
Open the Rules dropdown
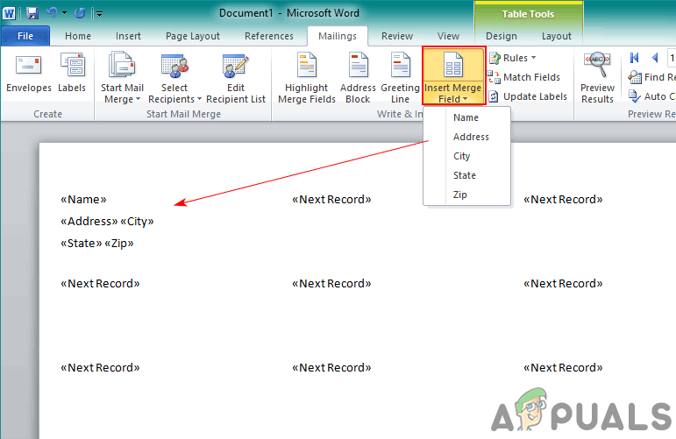point(513,58)
